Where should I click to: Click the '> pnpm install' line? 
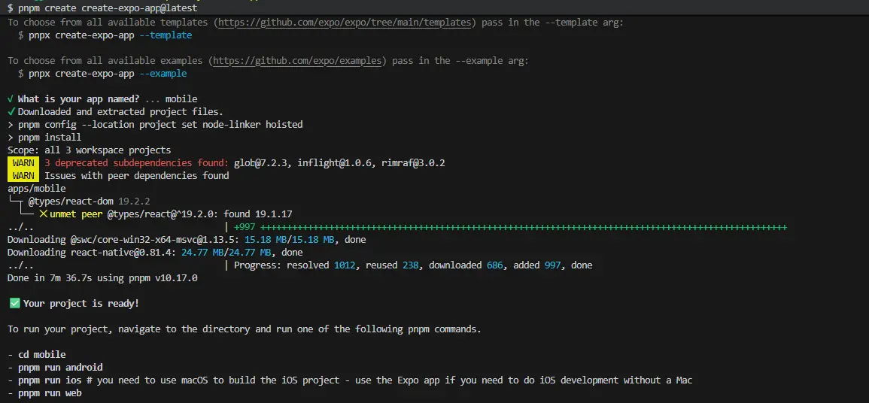[x=44, y=138]
